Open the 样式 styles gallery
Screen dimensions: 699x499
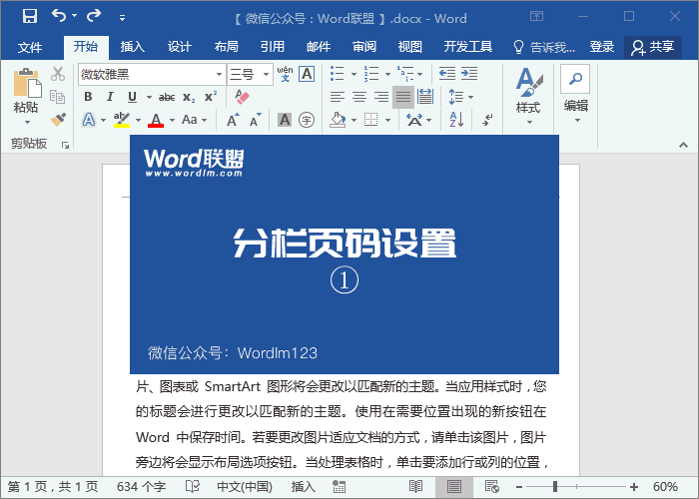coord(528,96)
